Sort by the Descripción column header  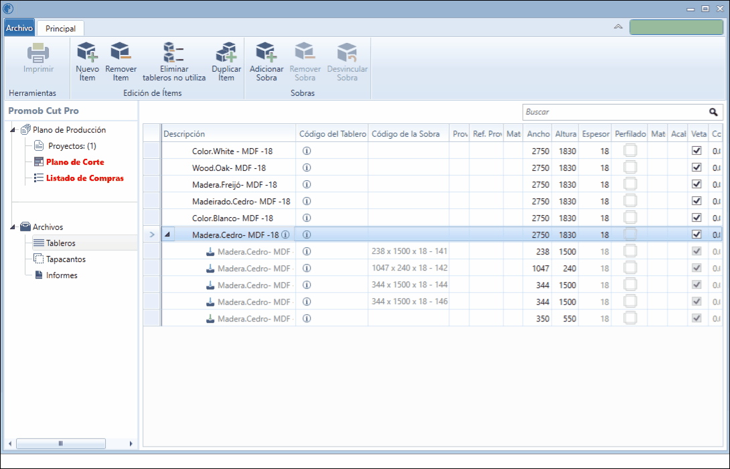coord(228,134)
